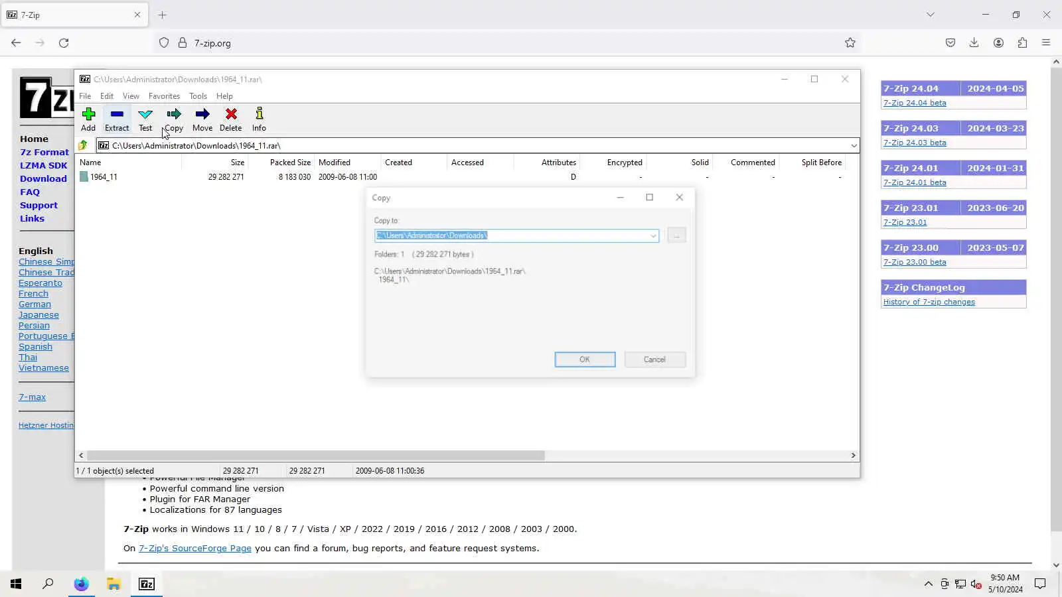Open the View menu in 7-Zip

pyautogui.click(x=131, y=96)
